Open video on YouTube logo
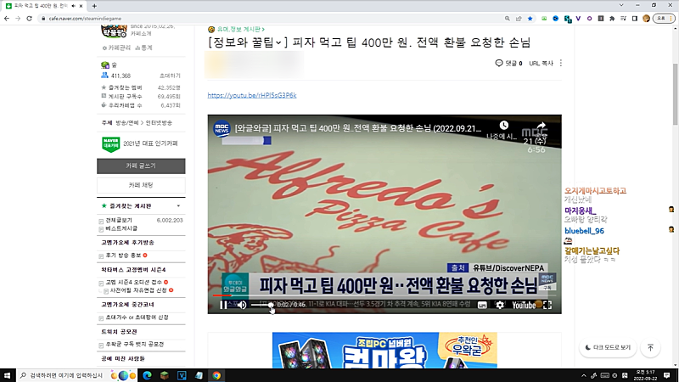This screenshot has width=679, height=382. coord(524,305)
